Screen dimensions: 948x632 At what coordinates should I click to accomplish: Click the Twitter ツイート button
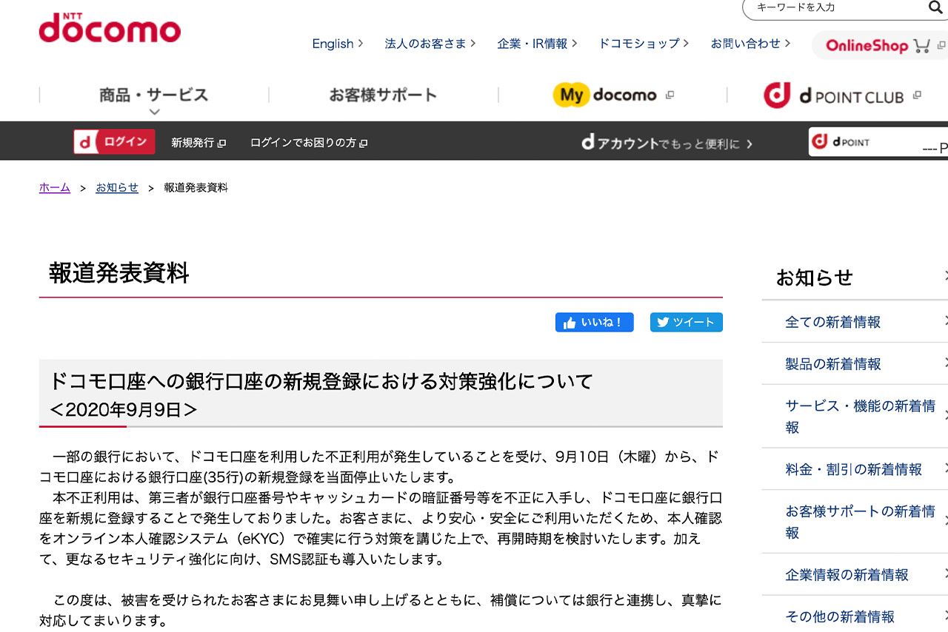(686, 322)
